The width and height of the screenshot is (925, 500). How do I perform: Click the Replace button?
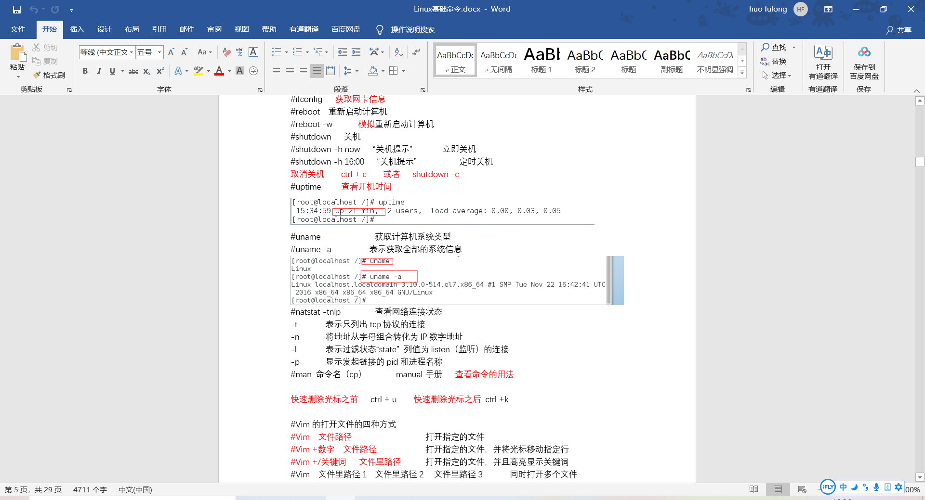(x=773, y=61)
